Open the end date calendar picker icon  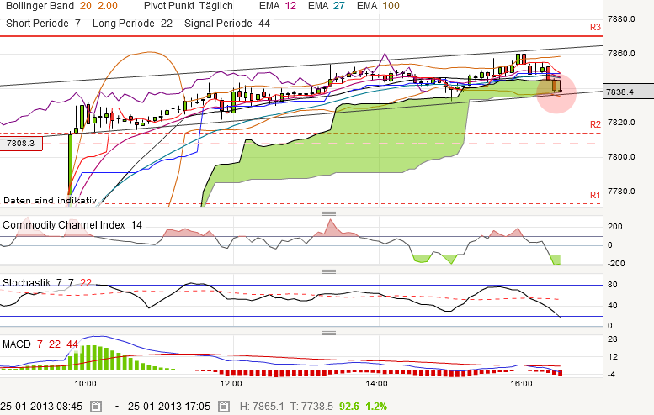[x=224, y=407]
